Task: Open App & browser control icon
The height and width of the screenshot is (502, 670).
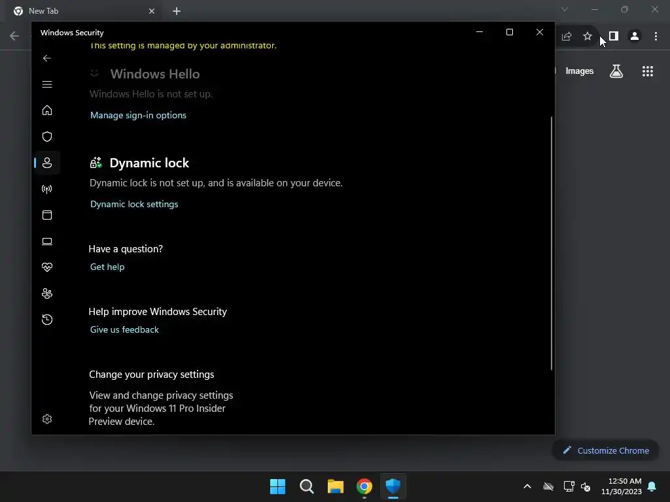Action: tap(47, 215)
